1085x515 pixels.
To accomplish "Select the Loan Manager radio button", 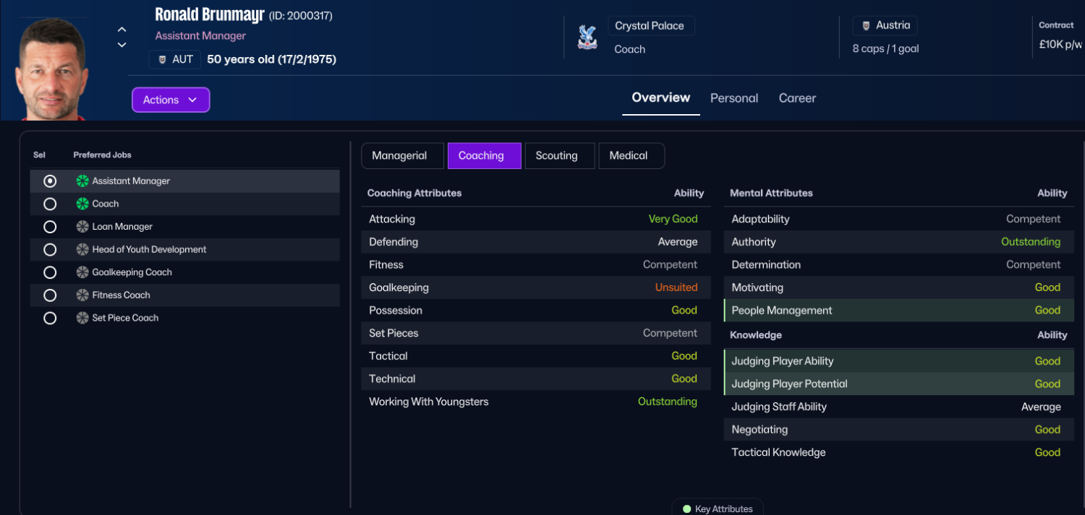I will coord(50,227).
